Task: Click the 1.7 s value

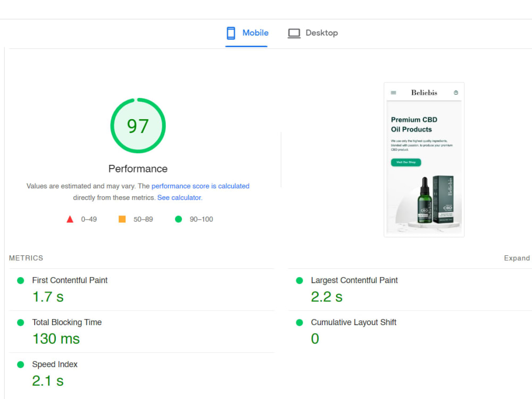Action: [x=48, y=297]
